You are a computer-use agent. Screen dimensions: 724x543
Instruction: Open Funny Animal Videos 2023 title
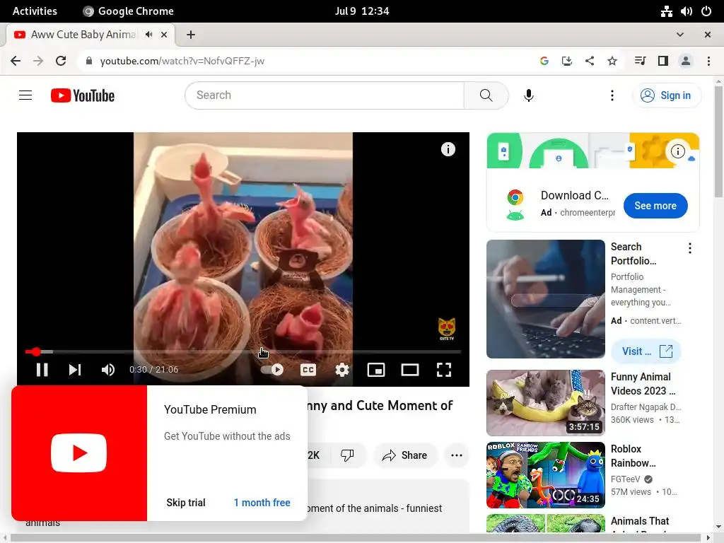point(643,384)
